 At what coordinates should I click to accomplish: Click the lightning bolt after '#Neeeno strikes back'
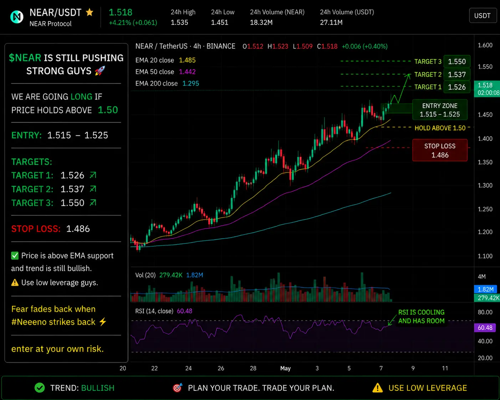click(103, 322)
